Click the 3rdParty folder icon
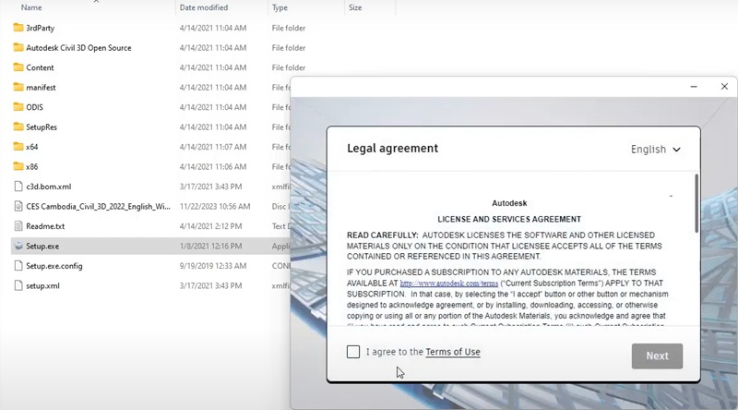 18,28
